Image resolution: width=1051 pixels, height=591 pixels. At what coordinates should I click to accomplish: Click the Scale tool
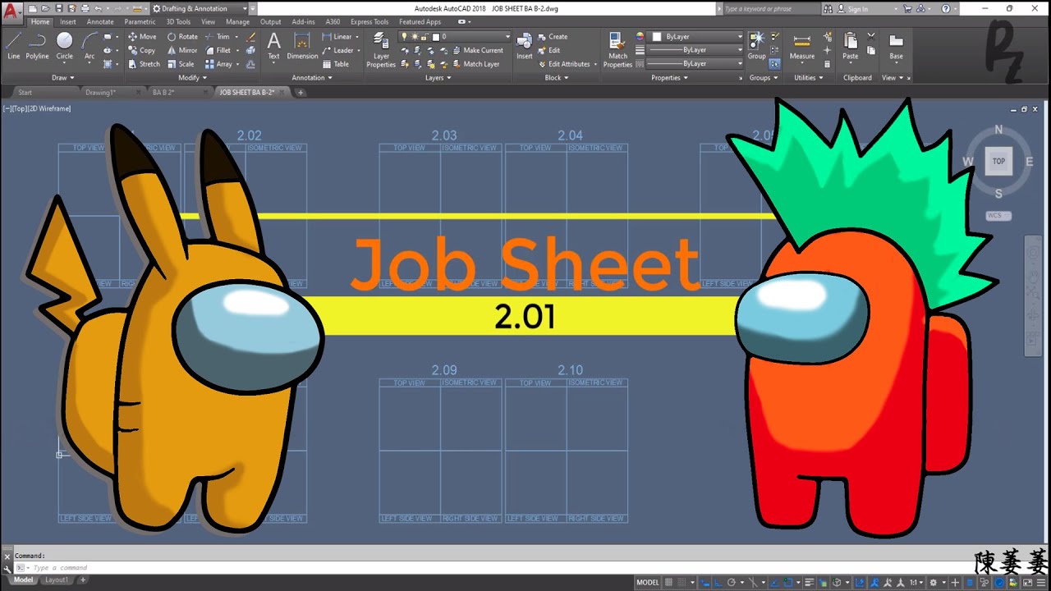point(181,64)
